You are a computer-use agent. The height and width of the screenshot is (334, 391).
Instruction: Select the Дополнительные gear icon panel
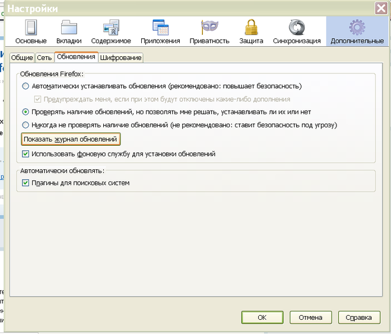click(357, 31)
